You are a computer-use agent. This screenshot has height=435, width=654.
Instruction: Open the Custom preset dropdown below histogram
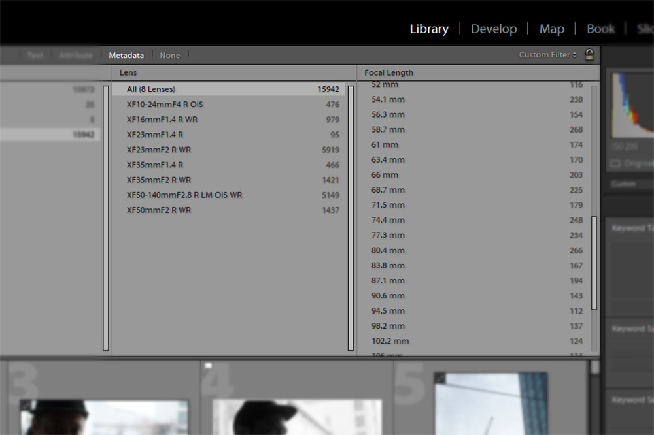click(628, 184)
